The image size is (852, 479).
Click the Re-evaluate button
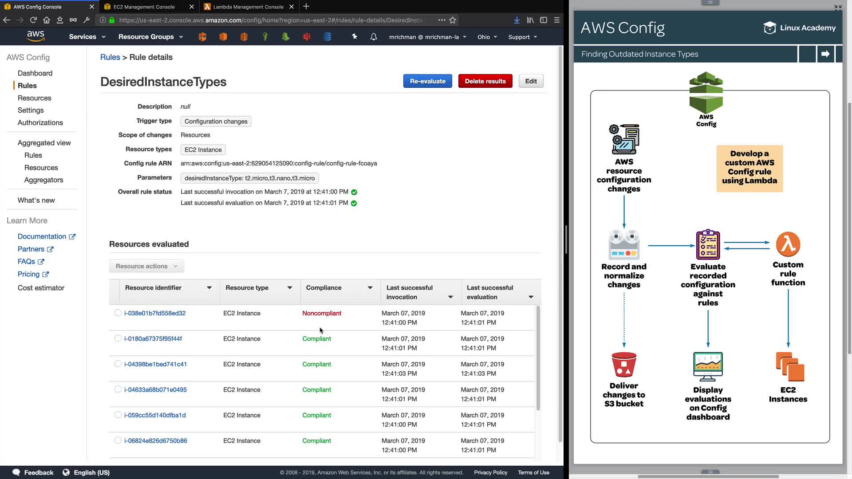(427, 81)
